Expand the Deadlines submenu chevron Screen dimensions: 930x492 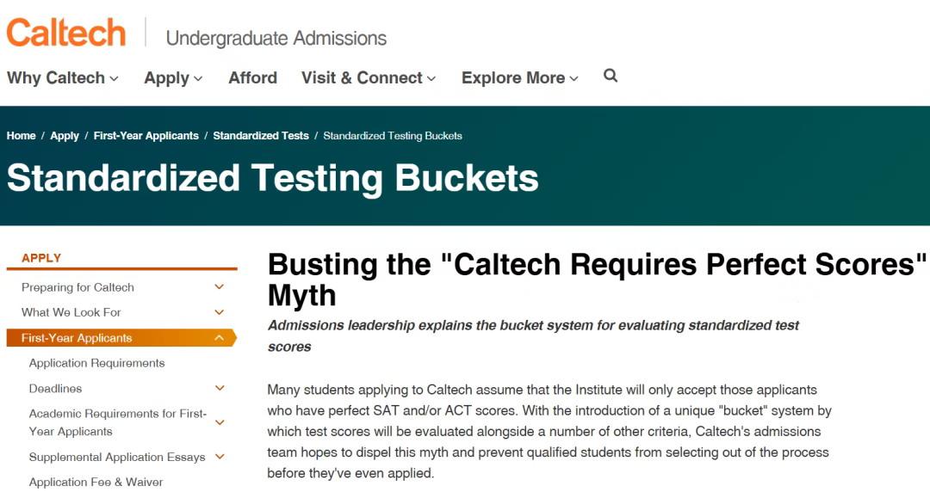tap(220, 389)
